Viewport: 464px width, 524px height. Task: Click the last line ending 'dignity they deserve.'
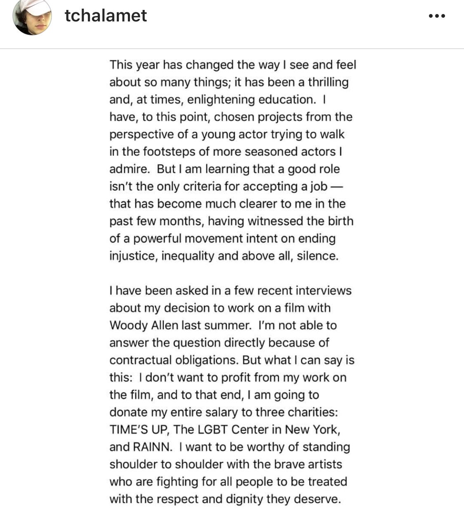pos(225,499)
